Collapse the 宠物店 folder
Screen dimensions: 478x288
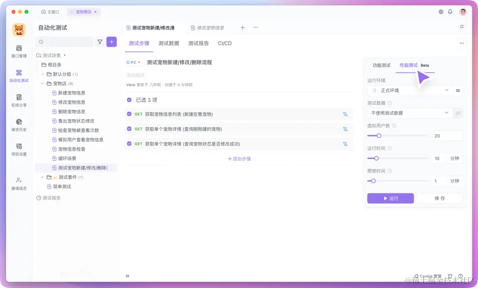coord(42,84)
